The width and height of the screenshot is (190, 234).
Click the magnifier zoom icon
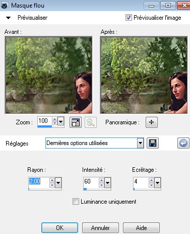click(91, 122)
